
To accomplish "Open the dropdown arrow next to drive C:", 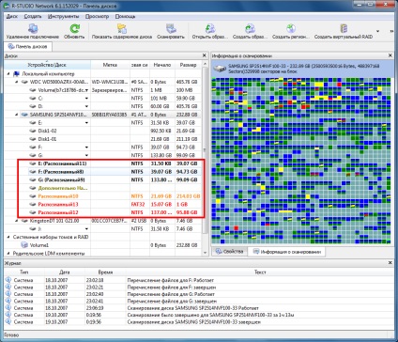I will tap(86, 99).
